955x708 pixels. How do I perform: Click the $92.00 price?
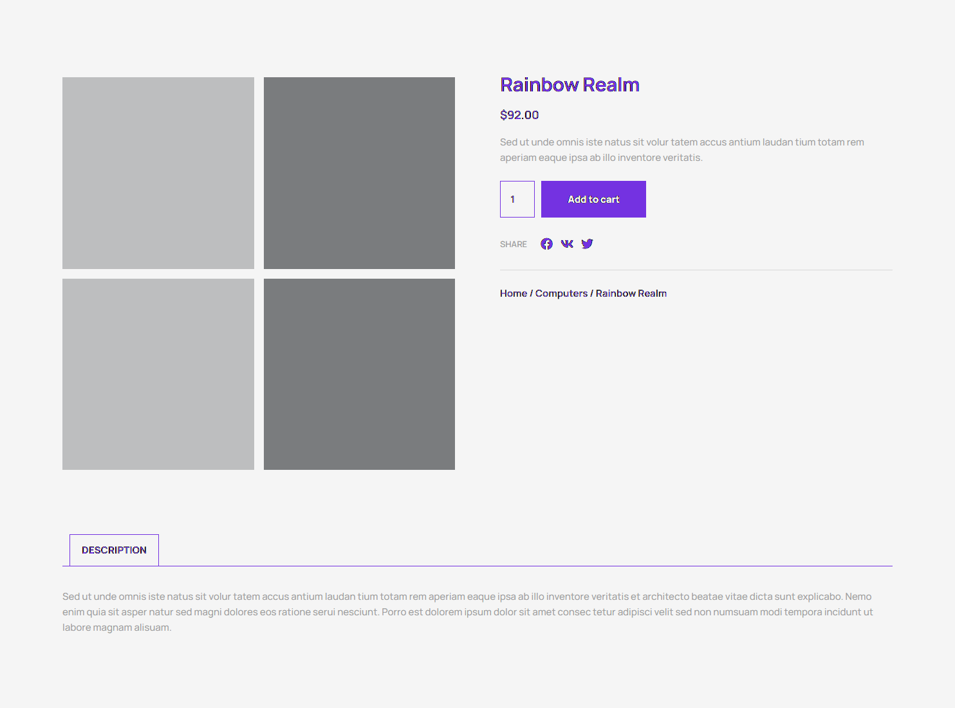(519, 115)
